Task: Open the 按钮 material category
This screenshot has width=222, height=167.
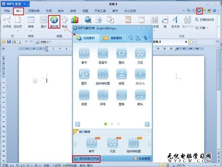Action: [122, 77]
